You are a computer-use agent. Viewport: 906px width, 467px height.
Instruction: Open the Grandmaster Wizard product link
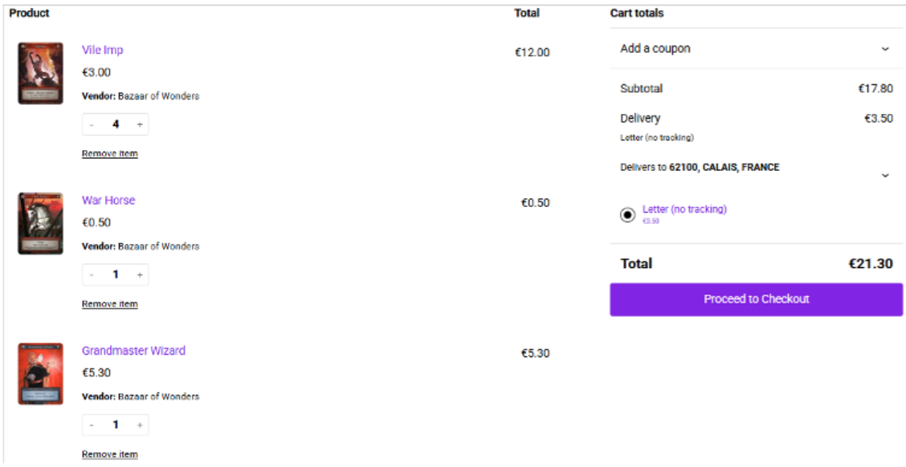(133, 351)
